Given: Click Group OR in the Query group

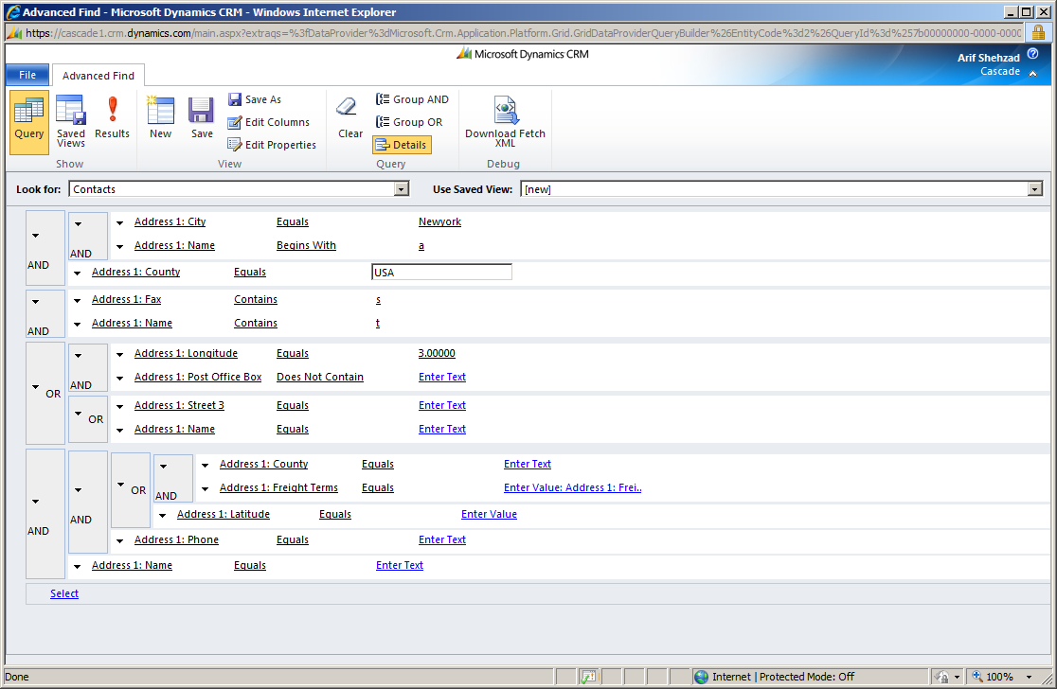Looking at the screenshot, I should (409, 122).
